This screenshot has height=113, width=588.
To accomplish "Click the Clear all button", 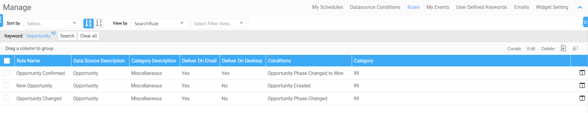I will point(88,36).
